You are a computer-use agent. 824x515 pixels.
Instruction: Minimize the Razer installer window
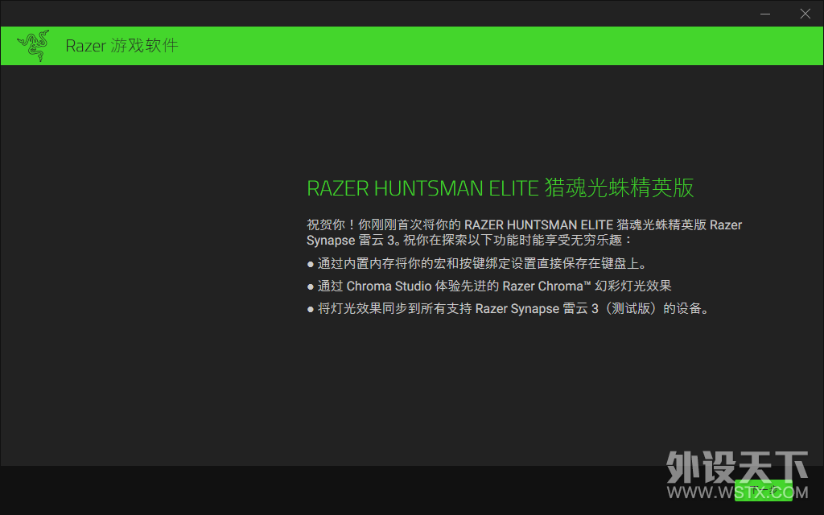[x=765, y=14]
